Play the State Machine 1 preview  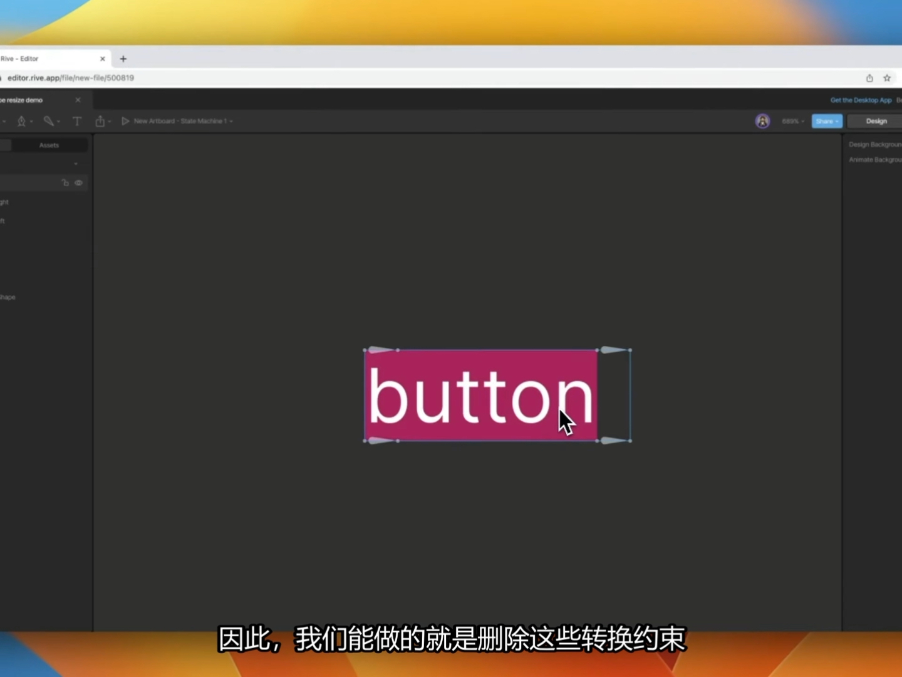click(125, 121)
